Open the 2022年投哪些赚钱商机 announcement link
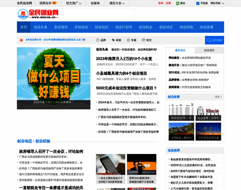 point(55,40)
